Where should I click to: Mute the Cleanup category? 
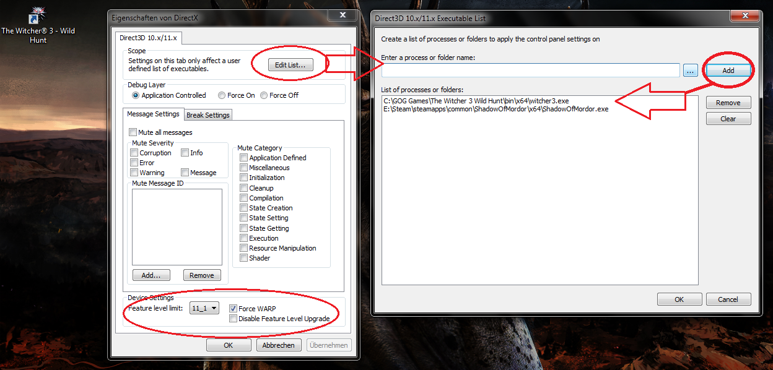tap(243, 188)
